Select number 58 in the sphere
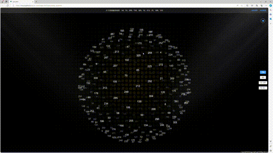 [x=118, y=113]
